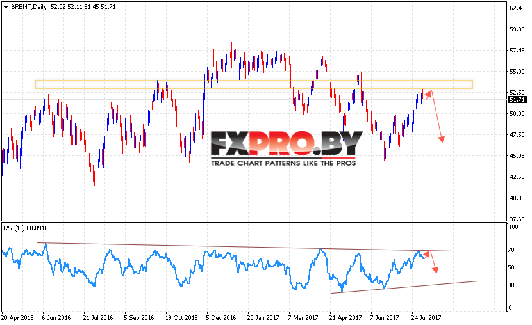Select the 5 Dec 2016 date label
The image size is (532, 325).
pyautogui.click(x=221, y=317)
